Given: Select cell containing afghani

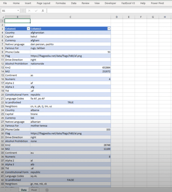Looking at the screenshot, I should point(71,40).
